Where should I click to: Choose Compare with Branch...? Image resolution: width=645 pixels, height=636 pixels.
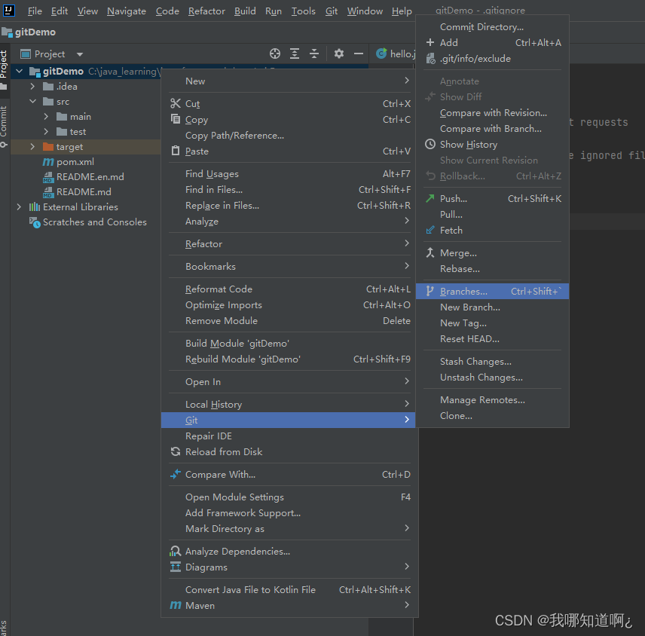coord(492,128)
